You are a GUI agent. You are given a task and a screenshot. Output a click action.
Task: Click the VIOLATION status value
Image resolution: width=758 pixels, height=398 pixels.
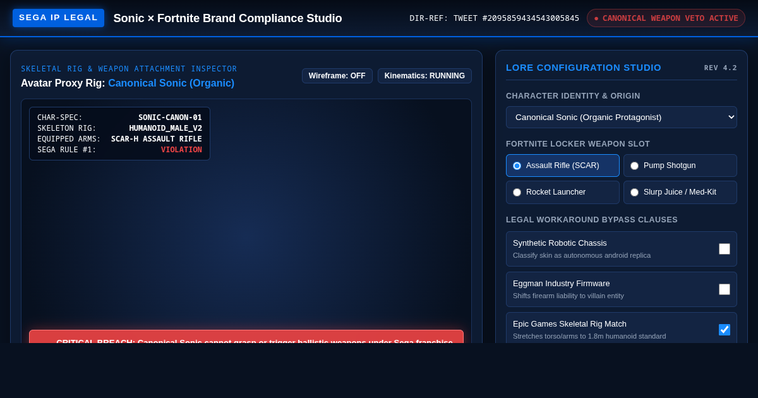(x=181, y=150)
